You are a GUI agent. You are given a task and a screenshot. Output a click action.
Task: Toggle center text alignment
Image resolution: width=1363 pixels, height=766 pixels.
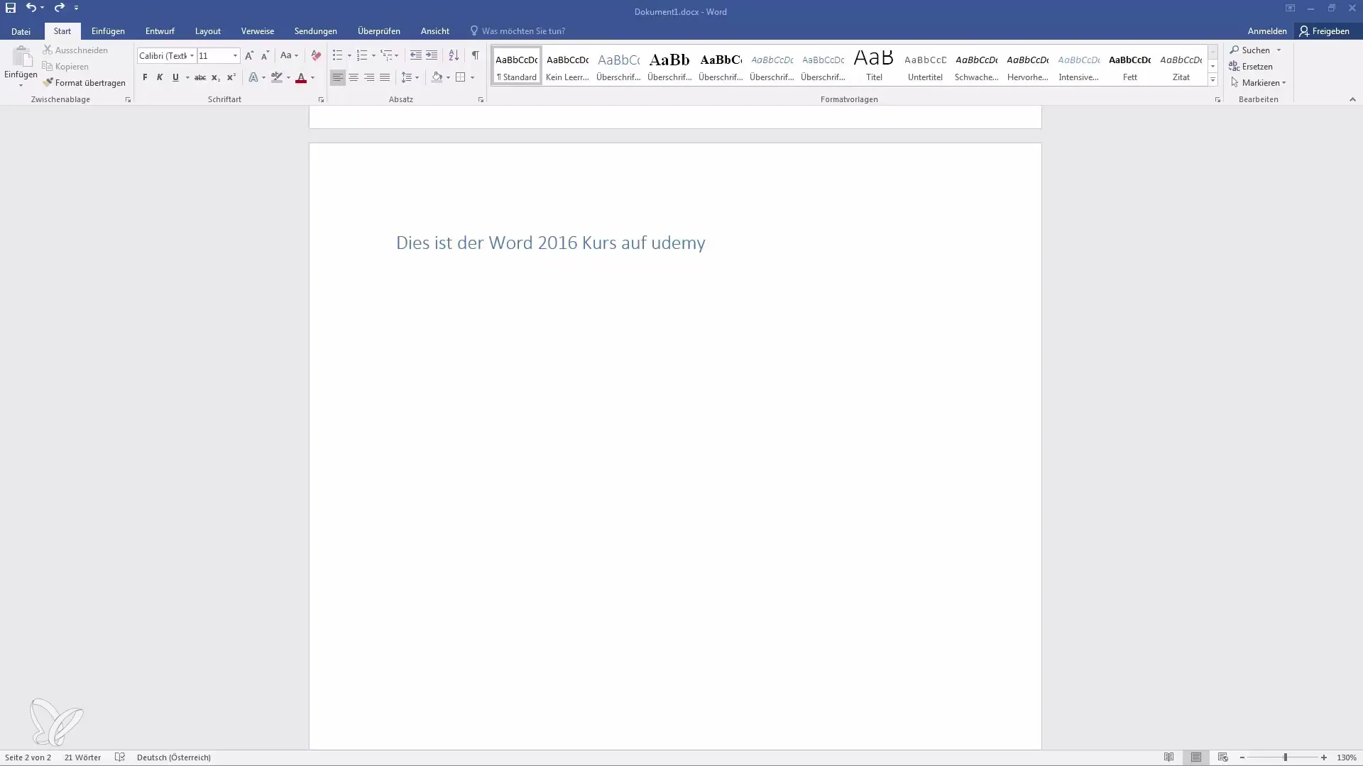354,78
